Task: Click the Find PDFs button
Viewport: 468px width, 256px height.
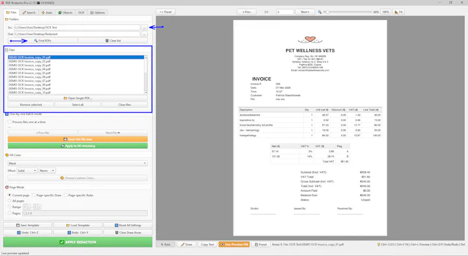Action: (x=42, y=40)
